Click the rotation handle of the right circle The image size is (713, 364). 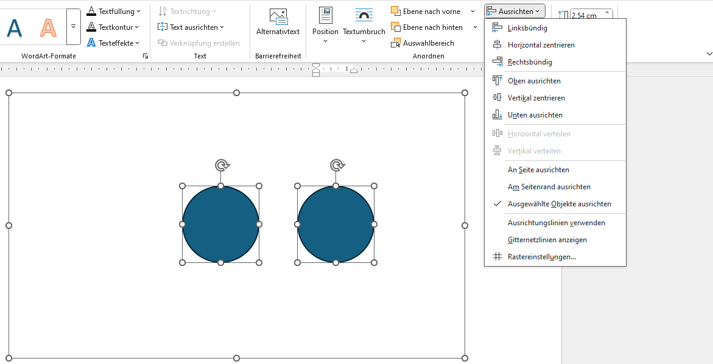click(336, 165)
